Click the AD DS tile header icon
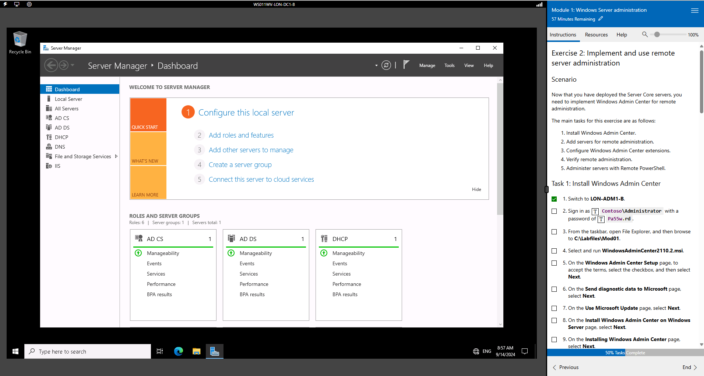704x376 pixels. [x=231, y=238]
